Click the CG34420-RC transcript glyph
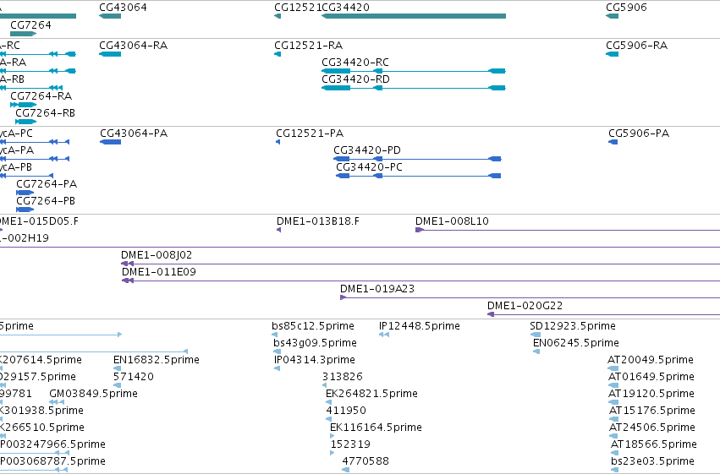This screenshot has height=474, width=720. pyautogui.click(x=414, y=71)
